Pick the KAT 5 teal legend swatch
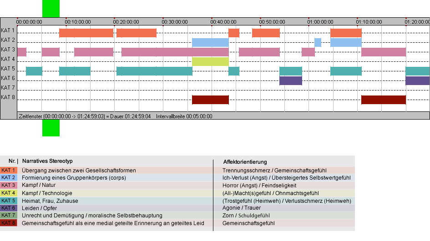The height and width of the screenshot is (241, 430). 9,201
